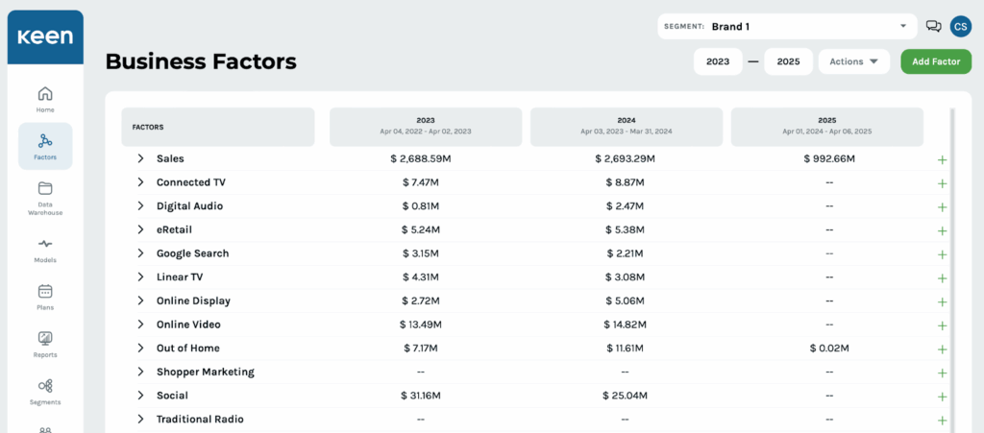The image size is (984, 433).
Task: Open the Segments sidebar icon
Action: (x=45, y=386)
